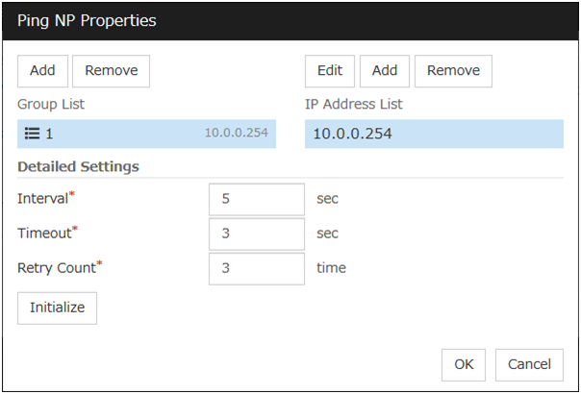Screen dimensions: 581x394
Task: Confirm the dialog with OK
Action: [464, 364]
